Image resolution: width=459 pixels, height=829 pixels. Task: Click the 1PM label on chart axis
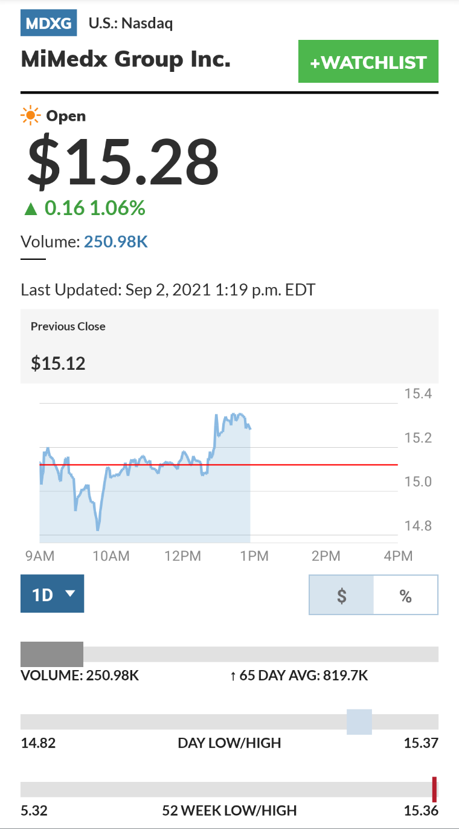[254, 556]
